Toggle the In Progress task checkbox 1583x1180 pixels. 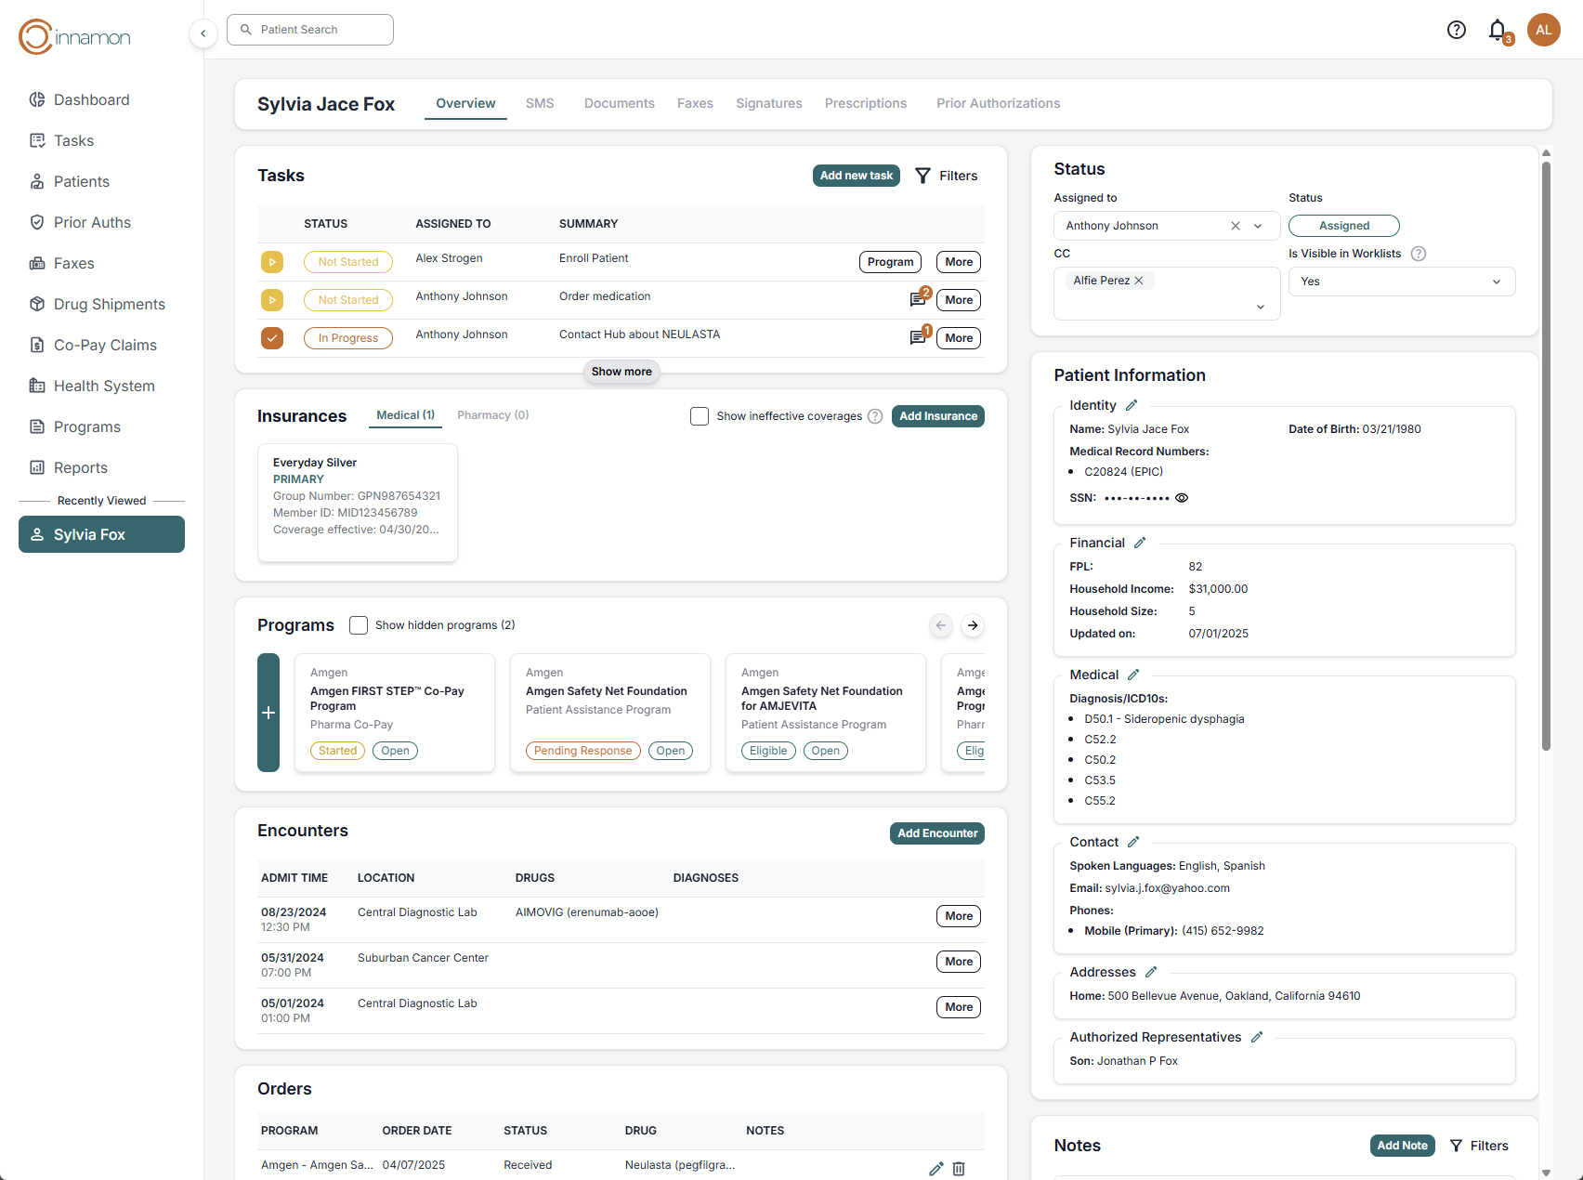coord(271,338)
